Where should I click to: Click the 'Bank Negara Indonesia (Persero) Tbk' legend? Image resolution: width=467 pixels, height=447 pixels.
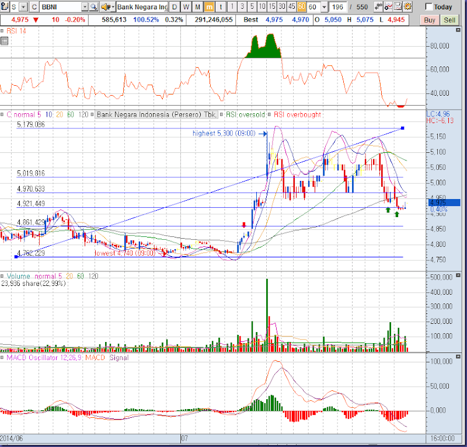[156, 114]
